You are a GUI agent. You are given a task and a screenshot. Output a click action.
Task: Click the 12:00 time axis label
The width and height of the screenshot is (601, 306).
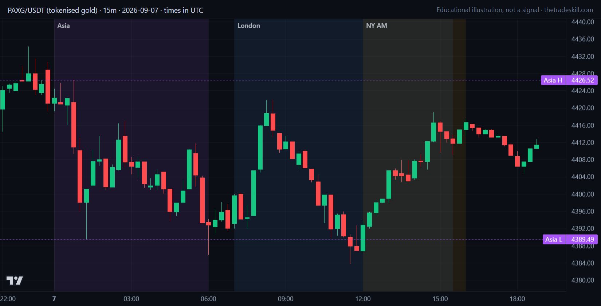click(363, 299)
